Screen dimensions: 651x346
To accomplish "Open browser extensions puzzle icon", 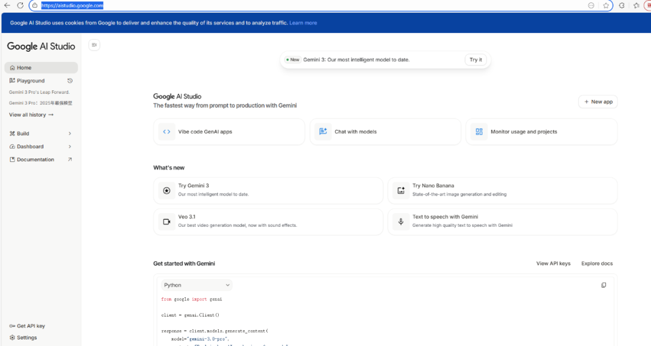I will tap(621, 5).
